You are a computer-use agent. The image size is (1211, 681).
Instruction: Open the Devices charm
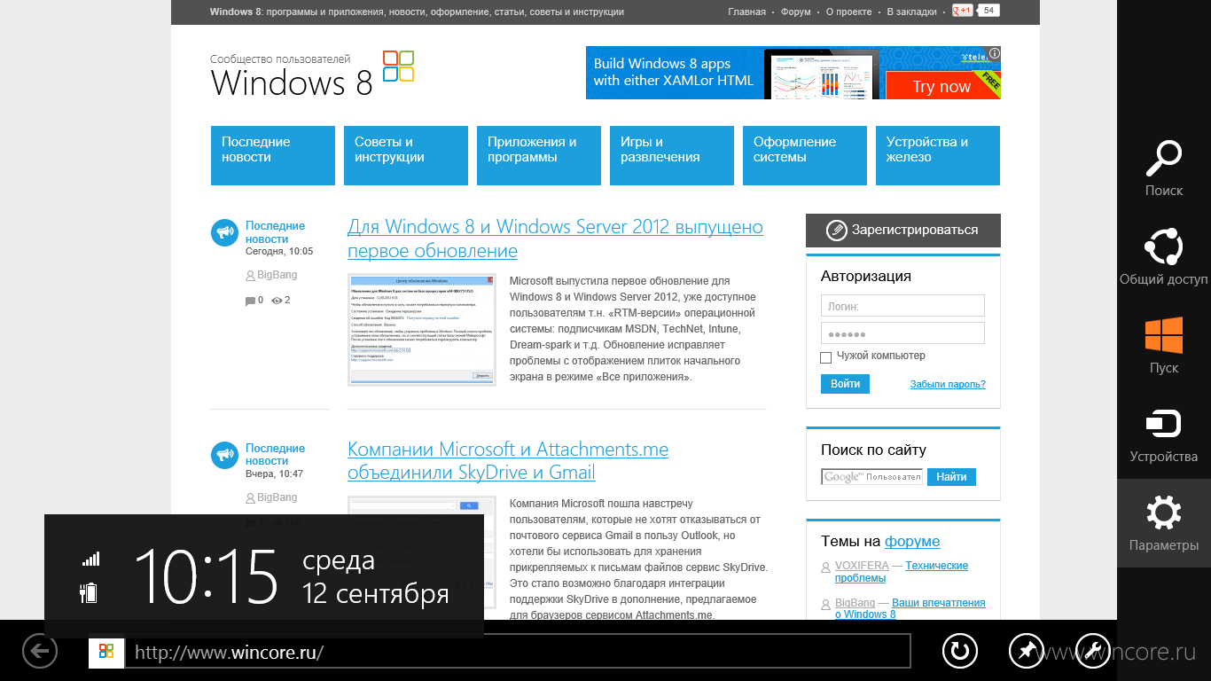tap(1163, 434)
